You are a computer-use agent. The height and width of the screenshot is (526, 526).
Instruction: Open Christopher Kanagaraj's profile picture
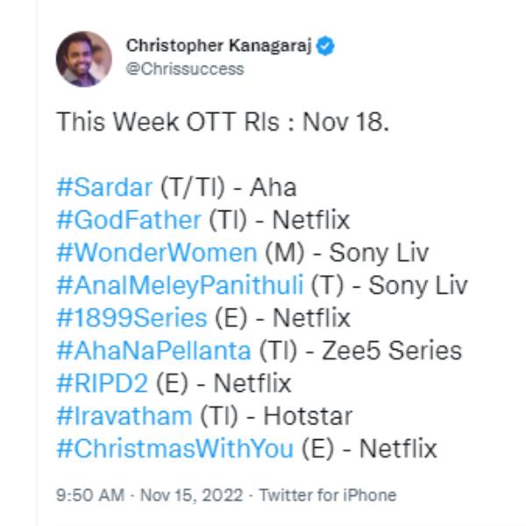[x=84, y=59]
